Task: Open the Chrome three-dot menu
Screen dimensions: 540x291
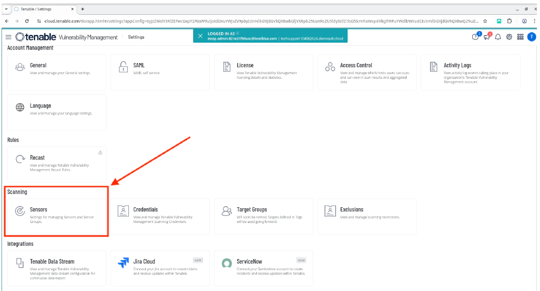Action: tap(534, 21)
